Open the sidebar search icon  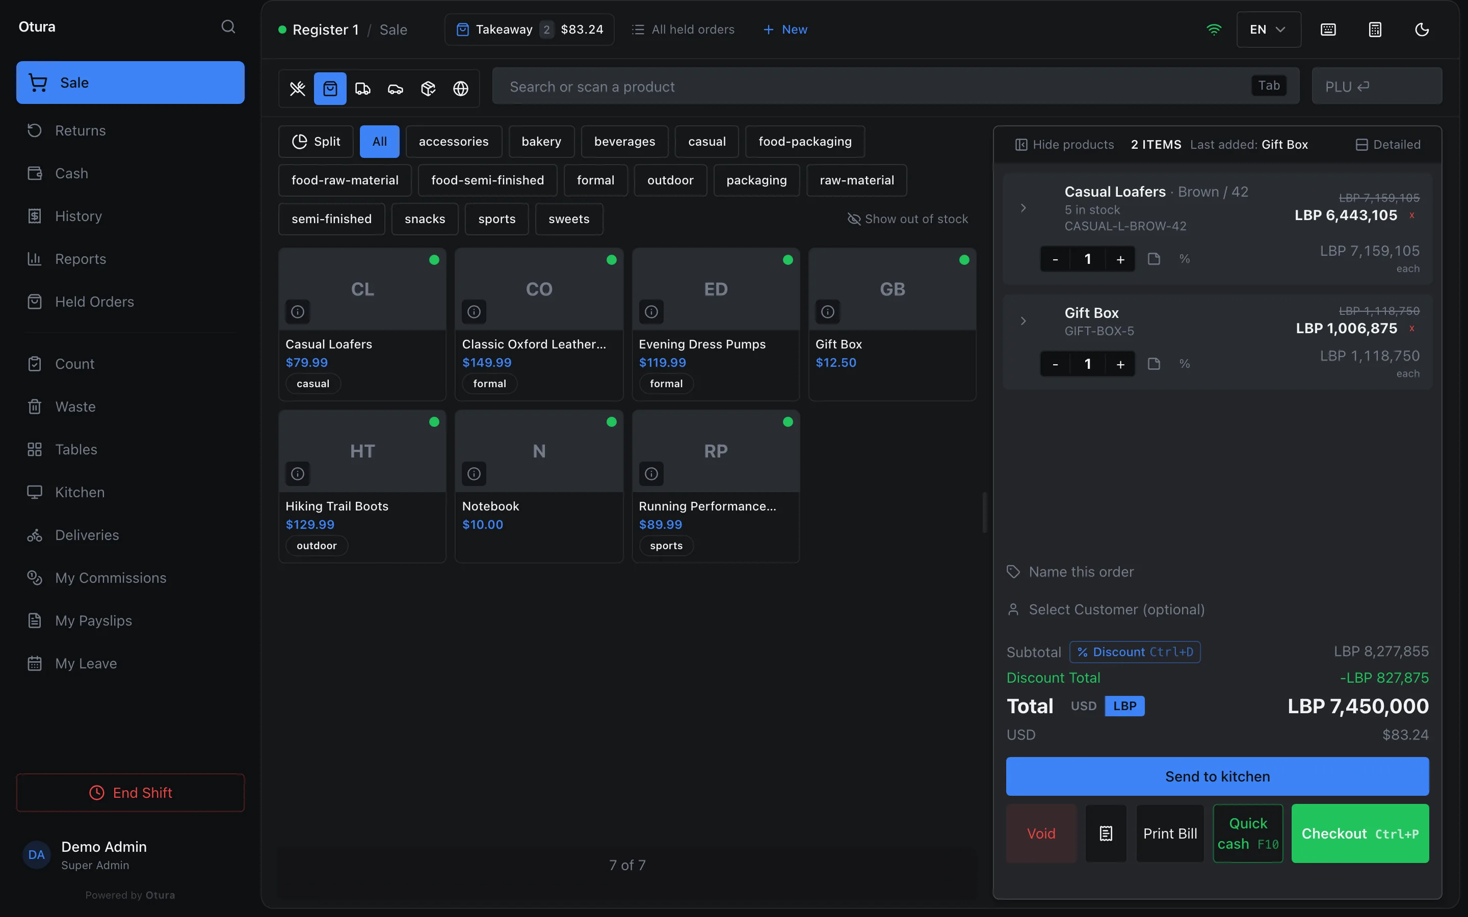(228, 26)
